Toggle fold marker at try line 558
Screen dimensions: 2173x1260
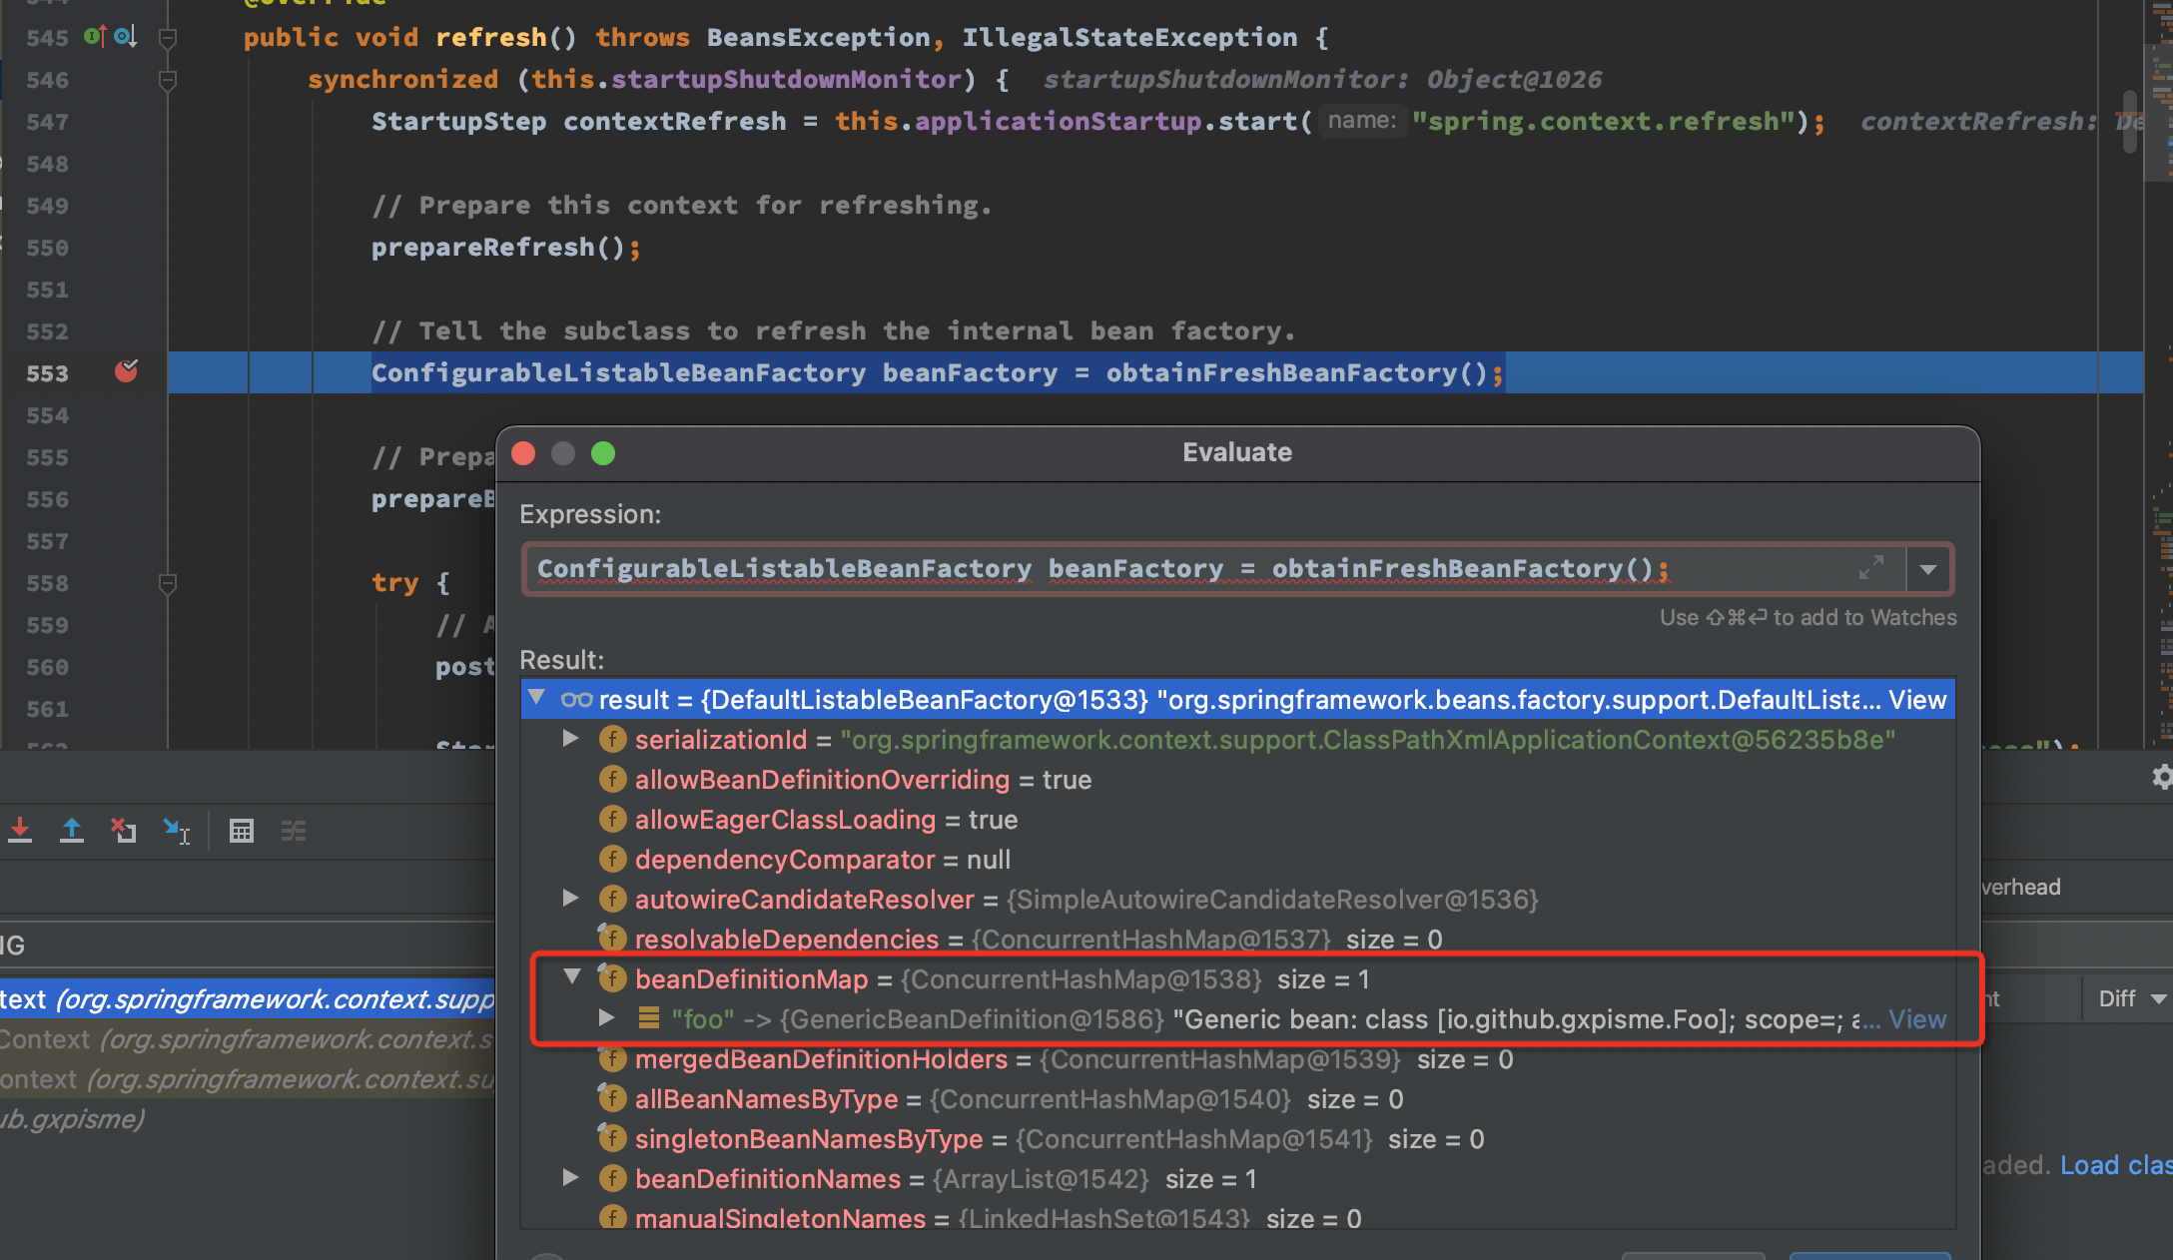coord(168,583)
